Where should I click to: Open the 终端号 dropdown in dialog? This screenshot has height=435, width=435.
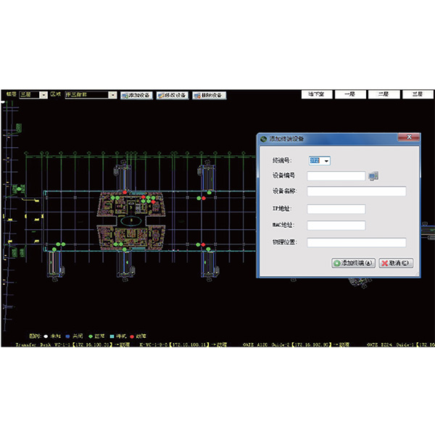point(327,160)
